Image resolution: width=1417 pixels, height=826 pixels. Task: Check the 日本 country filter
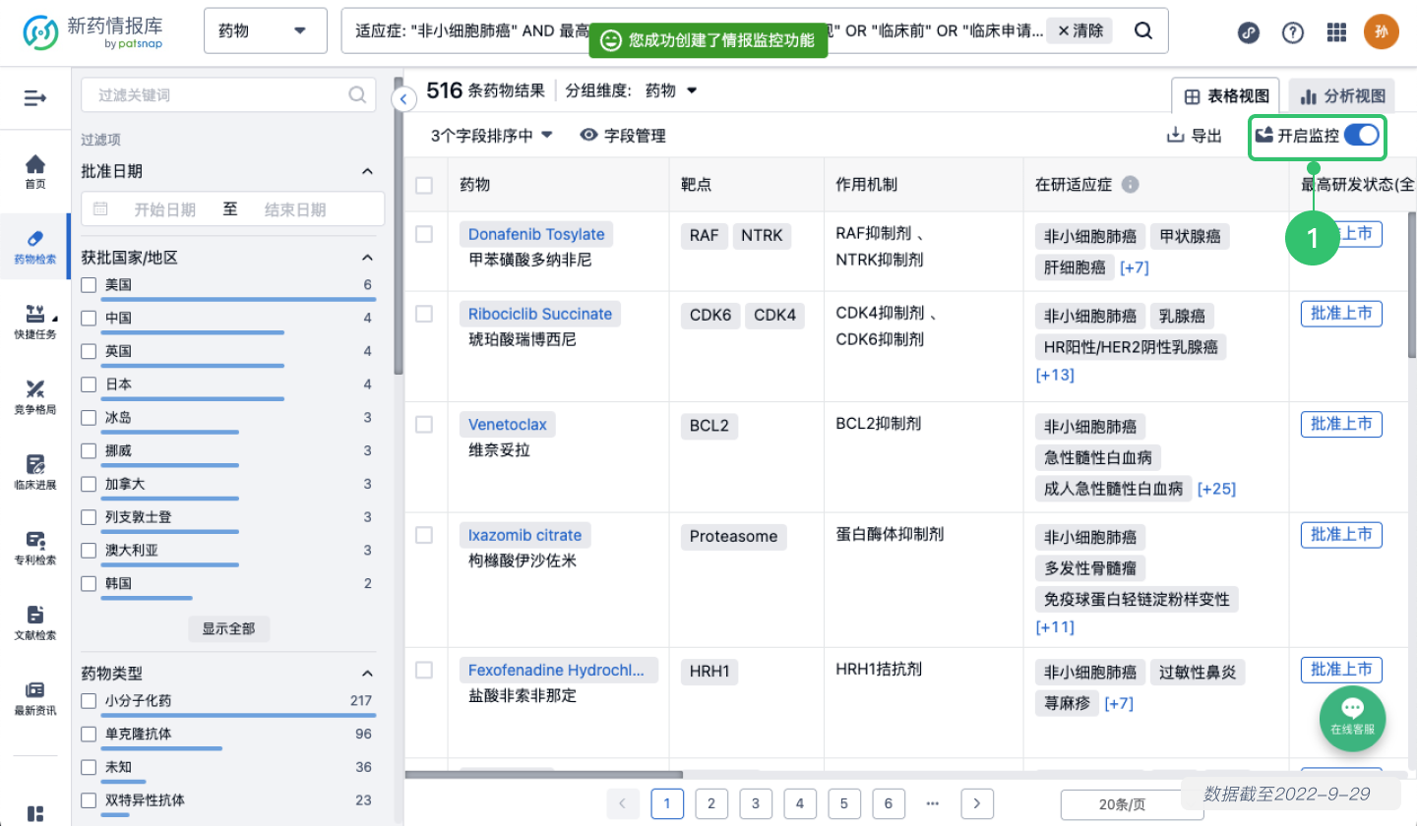[89, 384]
